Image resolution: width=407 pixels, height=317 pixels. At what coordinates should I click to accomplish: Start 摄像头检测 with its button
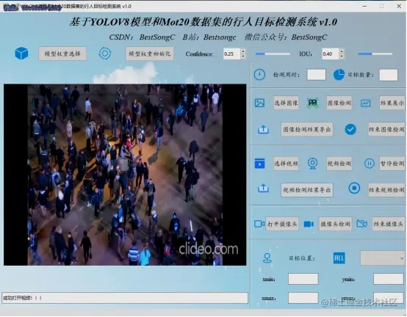coord(335,224)
